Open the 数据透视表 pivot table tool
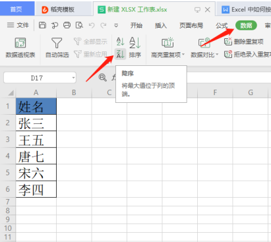Image resolution: width=271 pixels, height=242 pixels. click(x=20, y=47)
